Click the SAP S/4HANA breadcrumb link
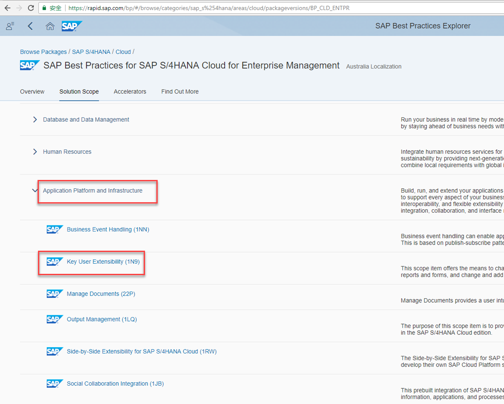 point(91,52)
